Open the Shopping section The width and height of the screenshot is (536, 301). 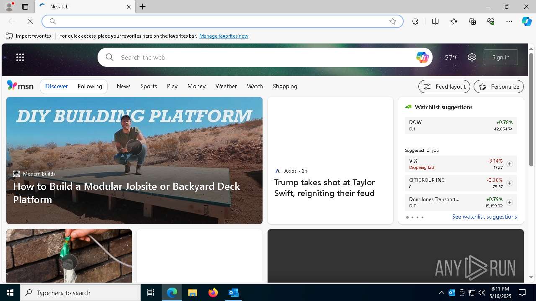[285, 86]
